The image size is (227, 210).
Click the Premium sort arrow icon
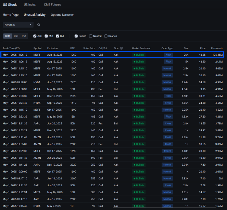pos(222,48)
